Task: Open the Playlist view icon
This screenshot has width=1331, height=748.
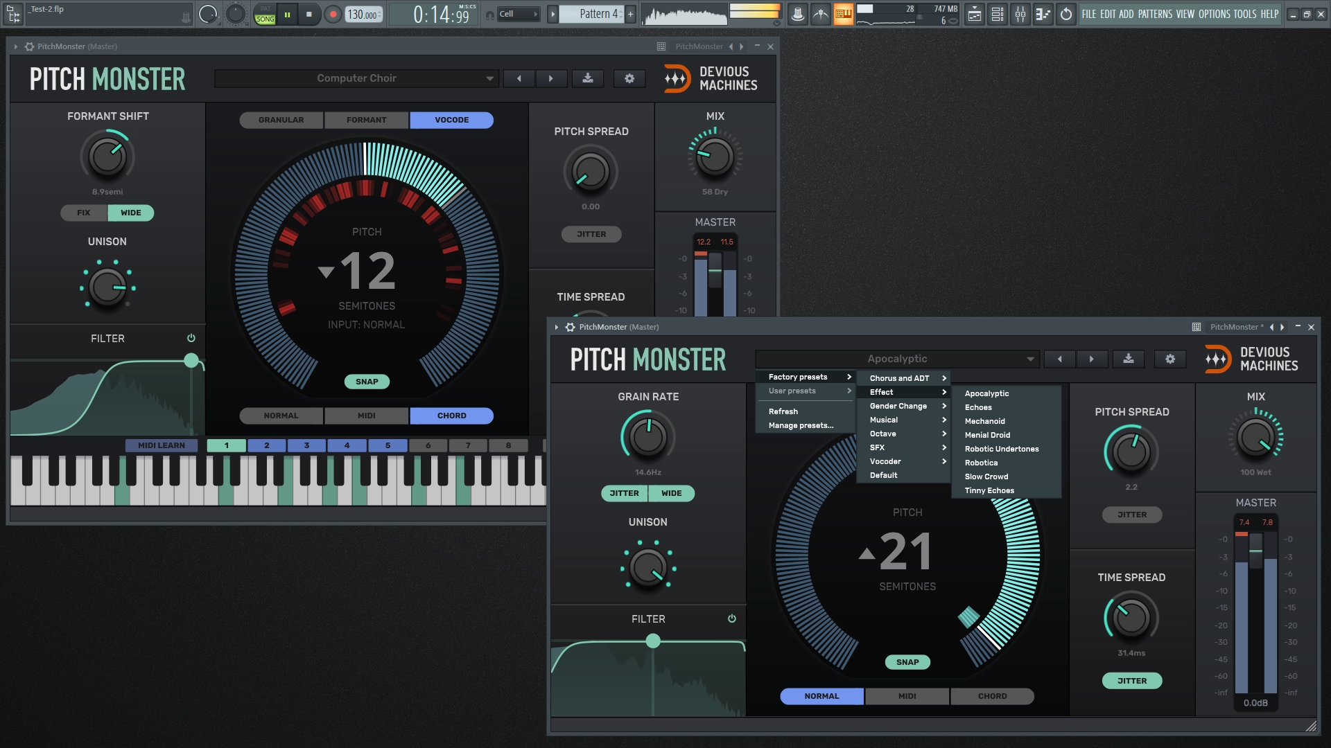Action: coord(975,14)
